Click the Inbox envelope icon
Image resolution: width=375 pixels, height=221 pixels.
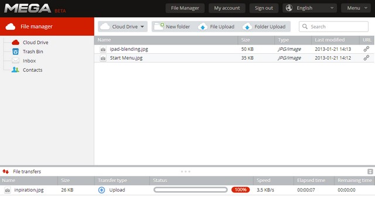pyautogui.click(x=16, y=61)
